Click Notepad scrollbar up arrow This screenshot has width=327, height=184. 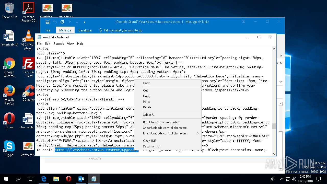point(274,49)
